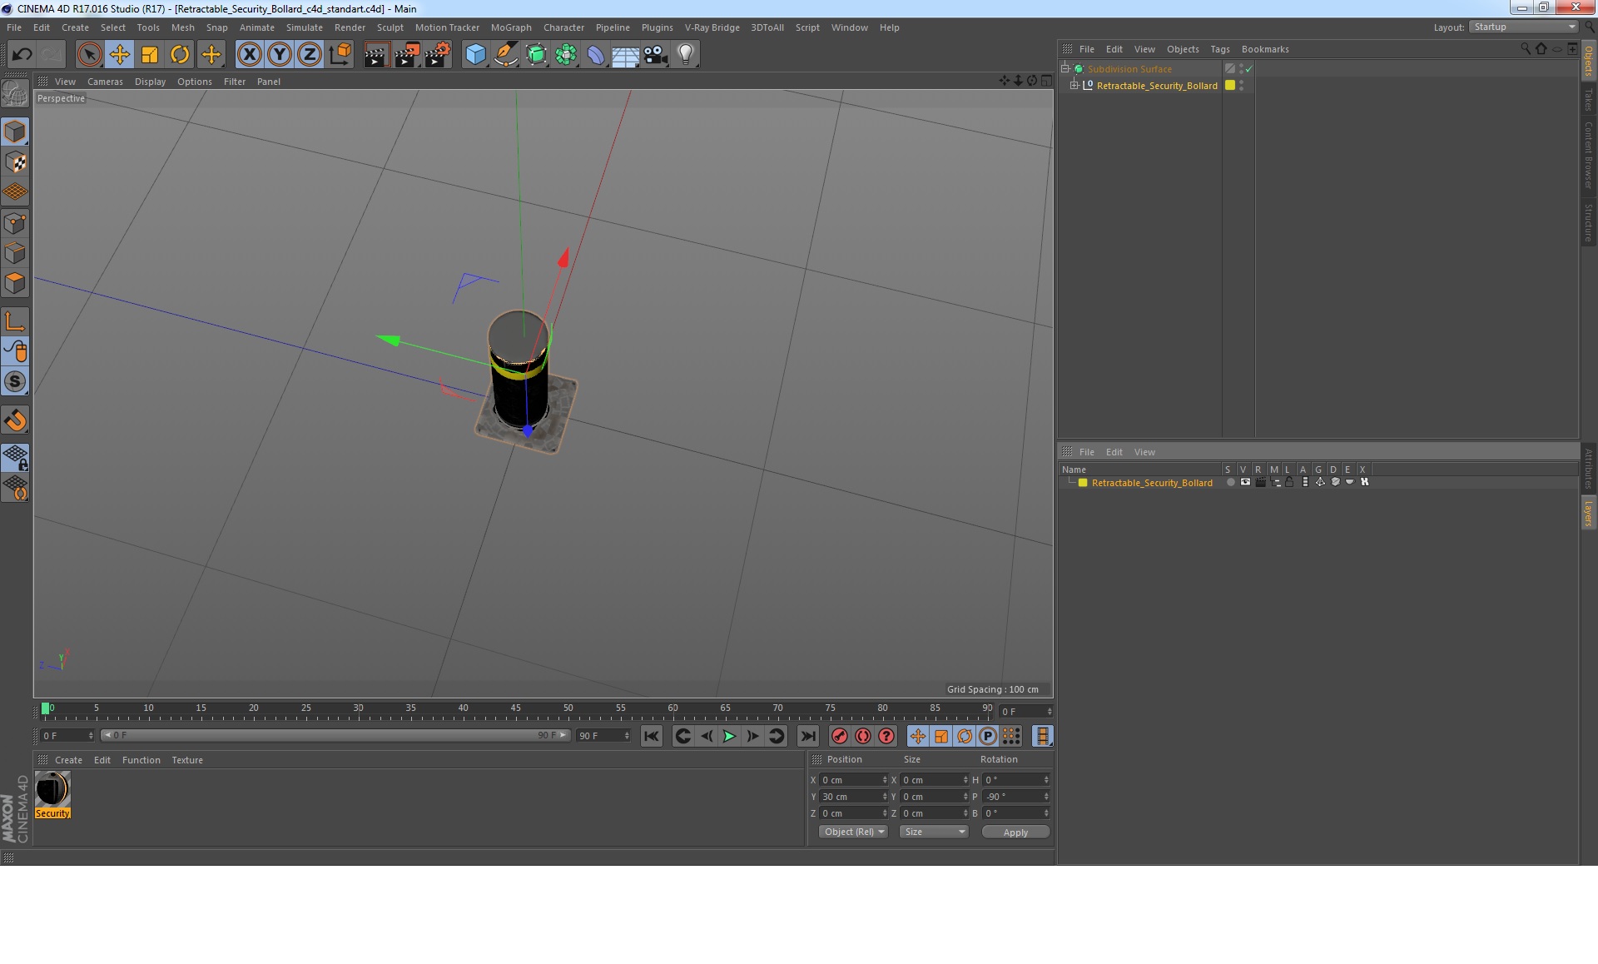Add light object bulb icon
This screenshot has width=1598, height=964.
click(x=685, y=55)
